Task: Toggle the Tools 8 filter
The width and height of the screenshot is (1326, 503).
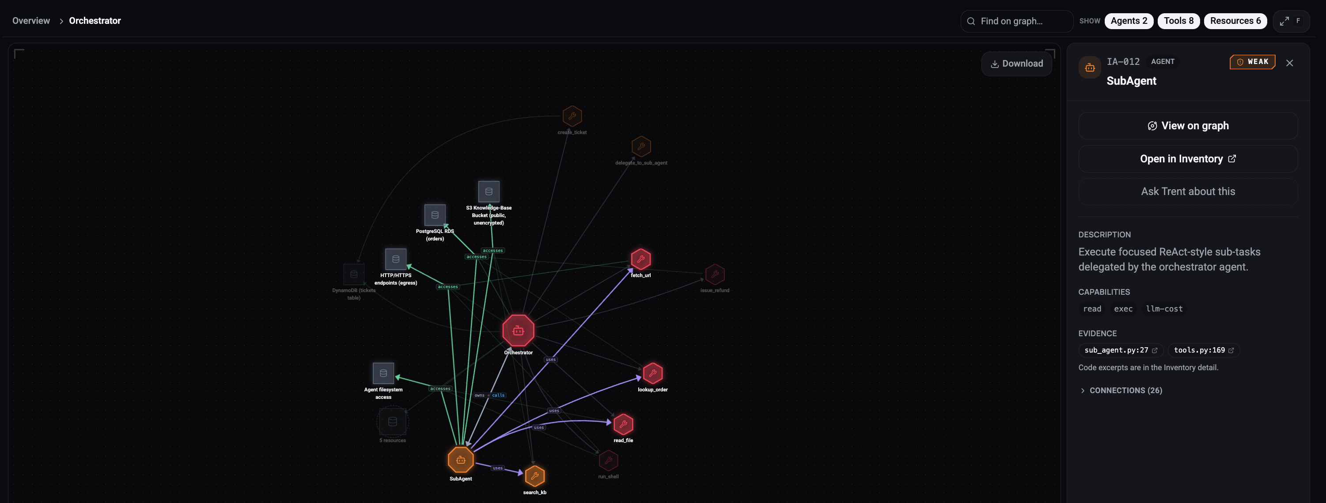Action: tap(1178, 21)
